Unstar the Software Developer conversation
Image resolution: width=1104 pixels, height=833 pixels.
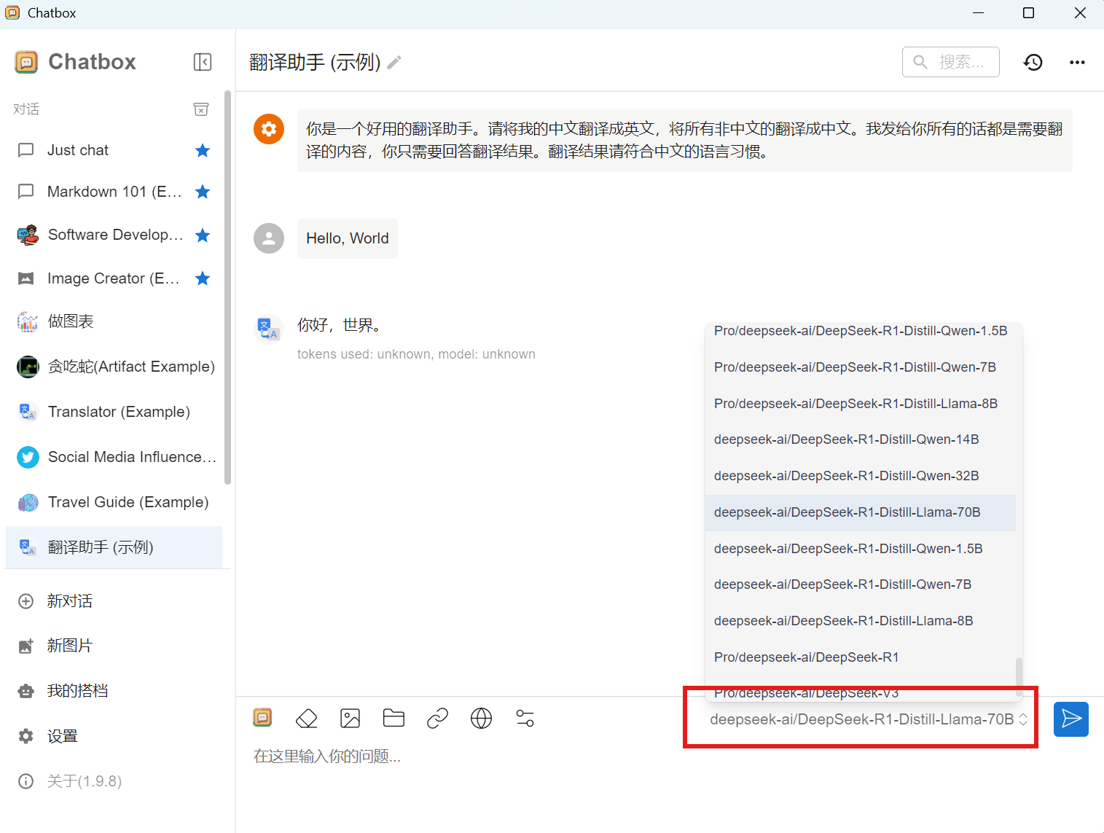[x=203, y=235]
